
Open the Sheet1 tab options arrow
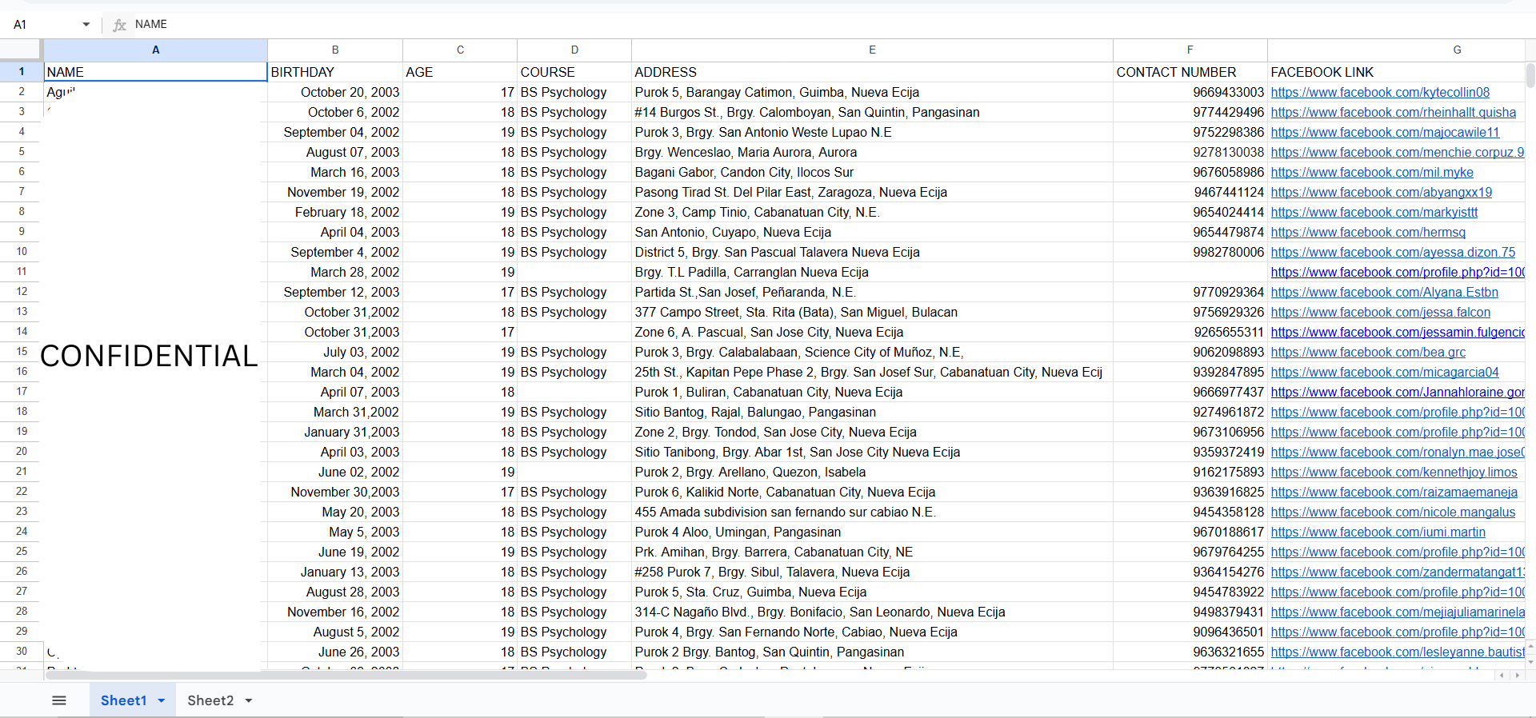tap(162, 700)
